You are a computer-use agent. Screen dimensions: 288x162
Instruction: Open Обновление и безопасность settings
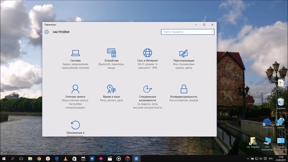[75, 128]
